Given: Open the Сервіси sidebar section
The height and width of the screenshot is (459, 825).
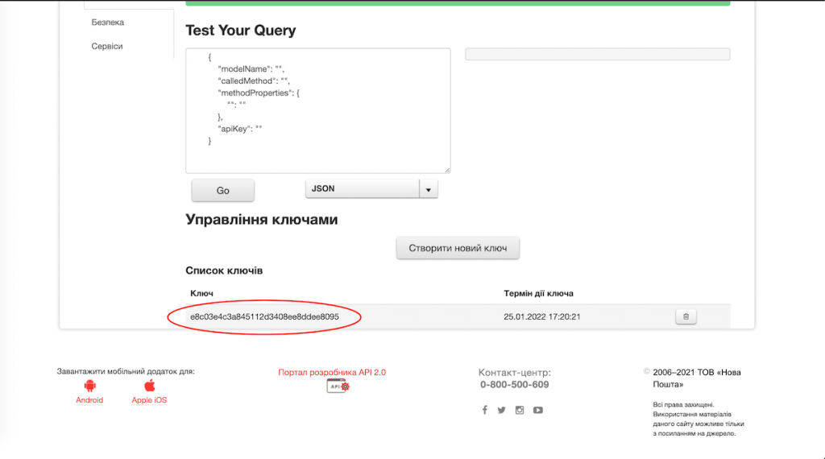Looking at the screenshot, I should pos(107,47).
